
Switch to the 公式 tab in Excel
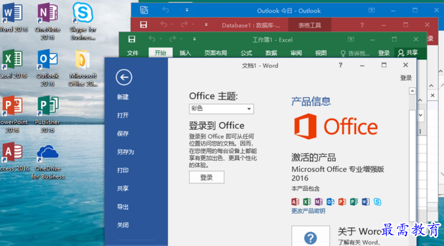(246, 53)
